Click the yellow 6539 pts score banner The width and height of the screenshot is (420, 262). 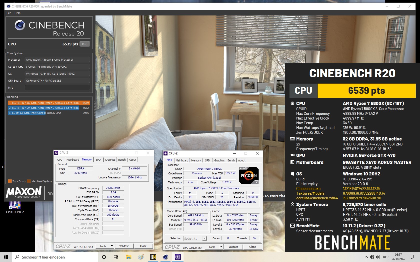pyautogui.click(x=366, y=91)
